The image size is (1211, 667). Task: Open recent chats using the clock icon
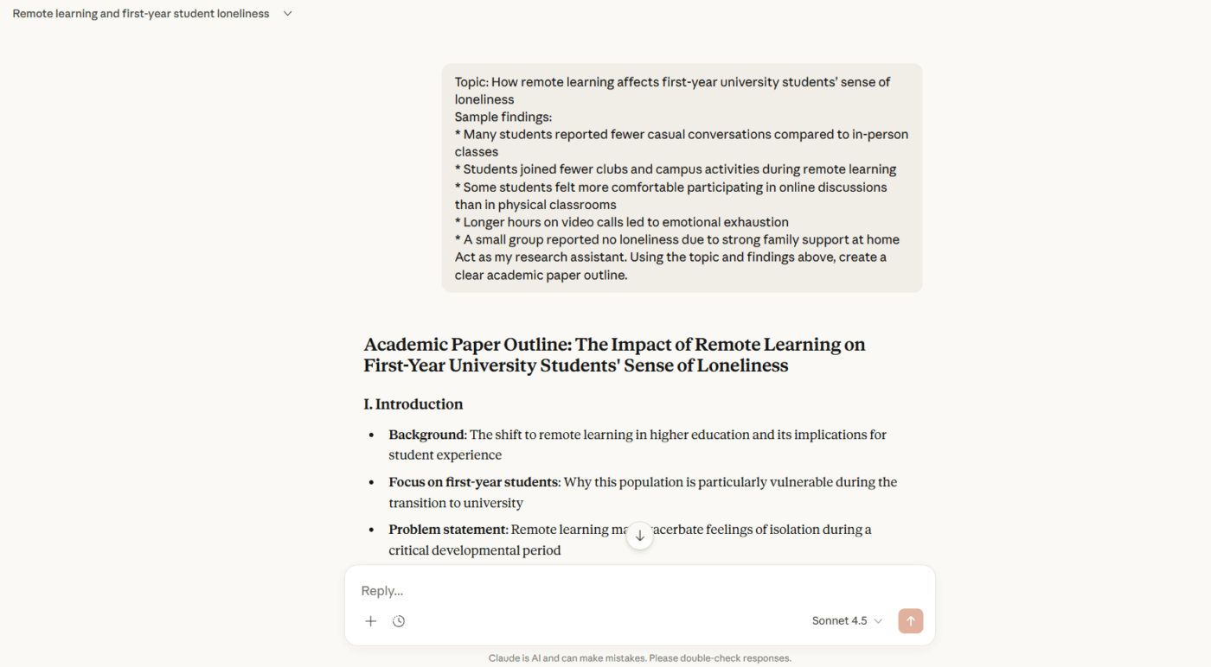click(399, 620)
